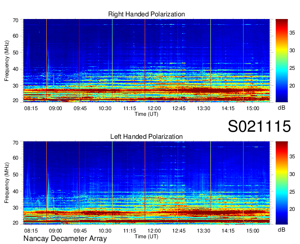Click the "20" frequency tick of Right Handed plot

coord(15,100)
